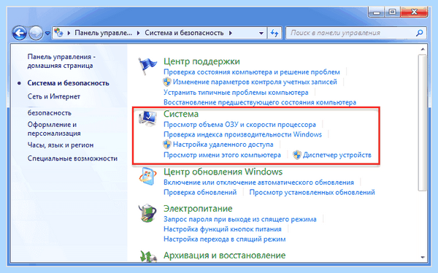Expand arrow after 'Система и безопасность' breadcrumb

tap(231, 33)
